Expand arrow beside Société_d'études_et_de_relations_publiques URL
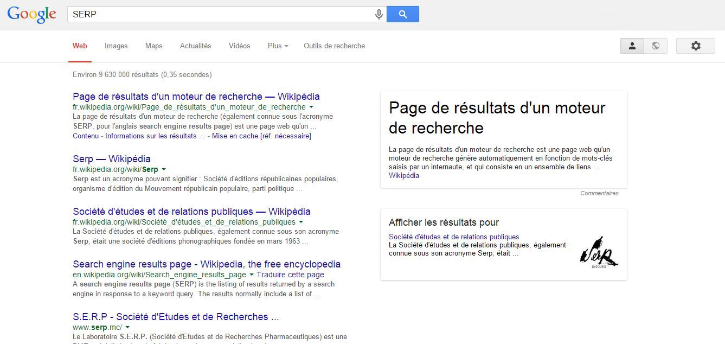 tap(301, 222)
